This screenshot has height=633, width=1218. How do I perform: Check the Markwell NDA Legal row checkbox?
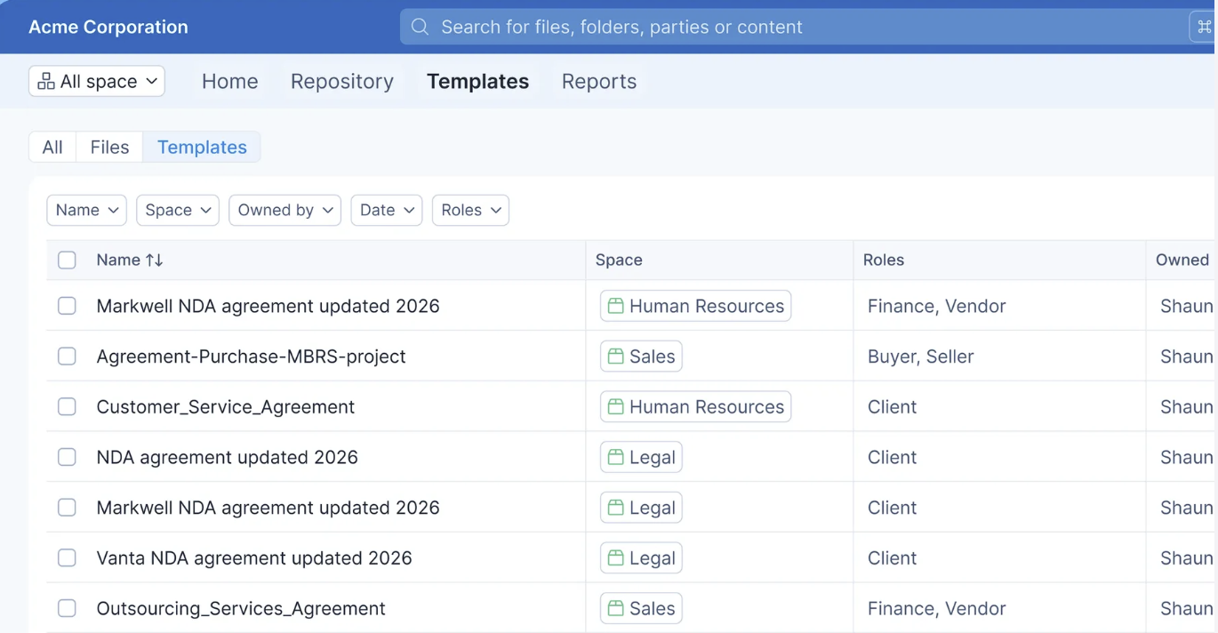[67, 508]
